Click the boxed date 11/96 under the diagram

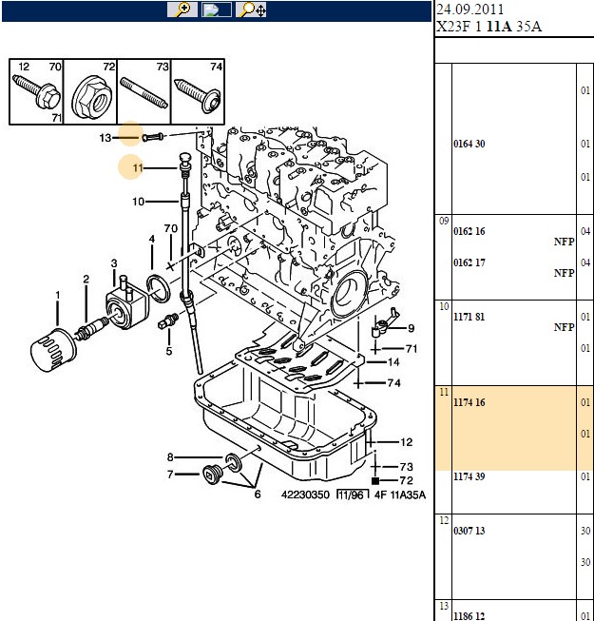(353, 495)
